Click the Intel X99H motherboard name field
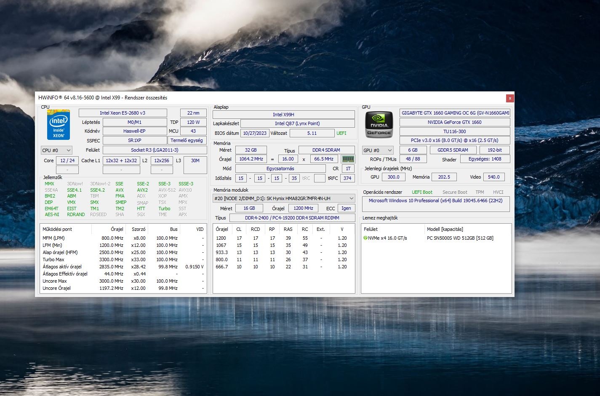 pos(283,115)
